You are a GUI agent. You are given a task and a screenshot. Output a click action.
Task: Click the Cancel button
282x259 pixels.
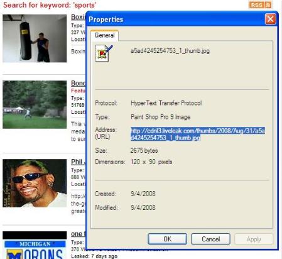[210, 239]
